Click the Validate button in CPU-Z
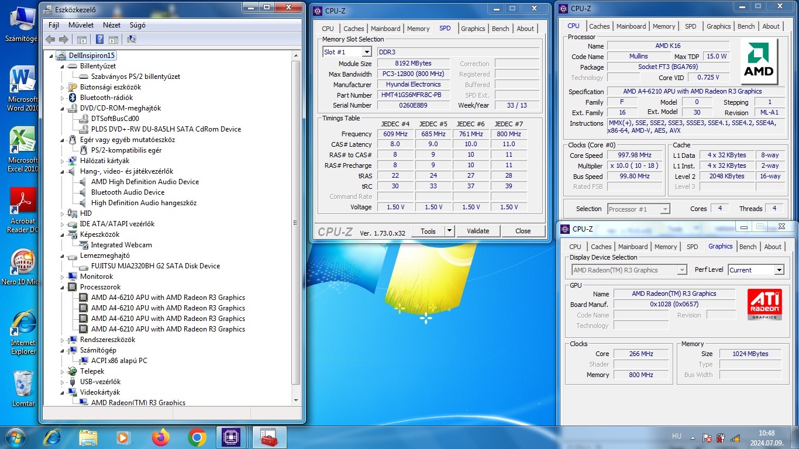 477,231
